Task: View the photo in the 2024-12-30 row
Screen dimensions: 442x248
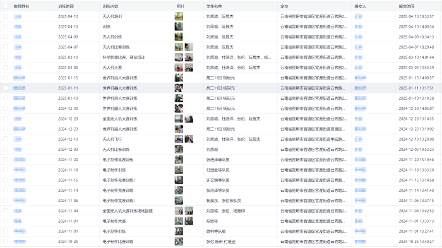Action: [179, 108]
